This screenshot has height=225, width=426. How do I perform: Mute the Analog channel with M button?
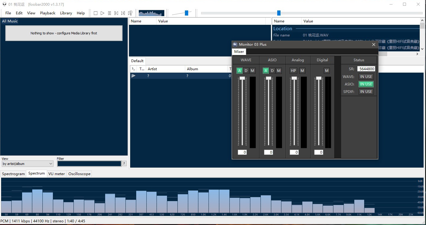point(302,71)
